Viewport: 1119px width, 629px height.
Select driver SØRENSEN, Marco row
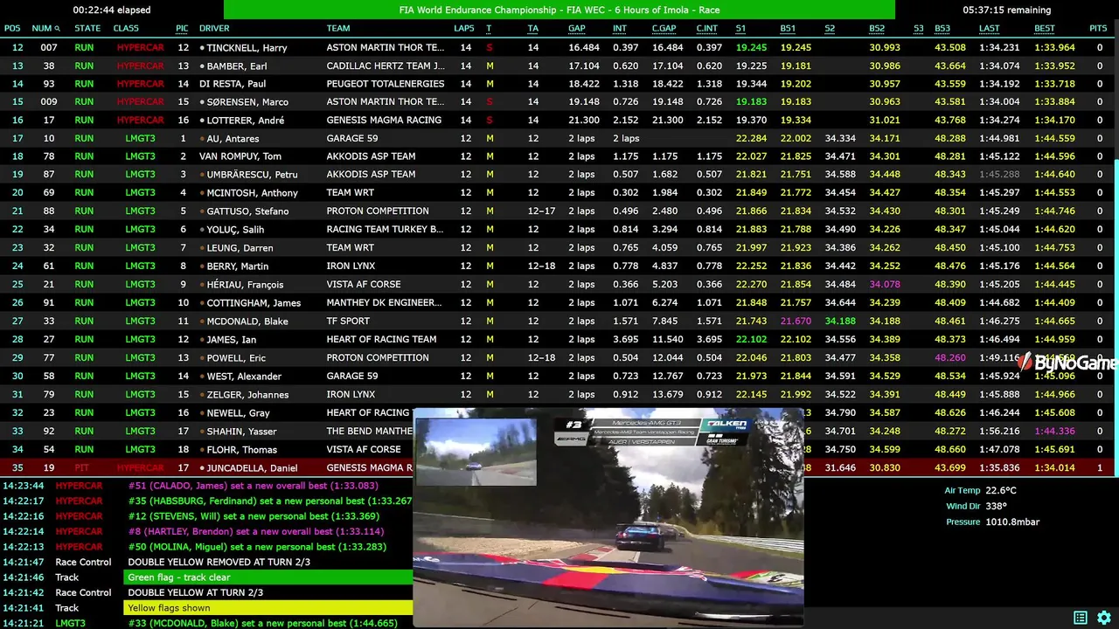click(558, 101)
